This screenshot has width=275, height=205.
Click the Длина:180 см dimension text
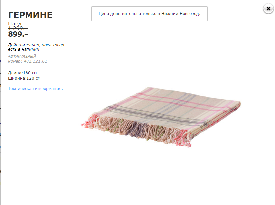tap(22, 73)
